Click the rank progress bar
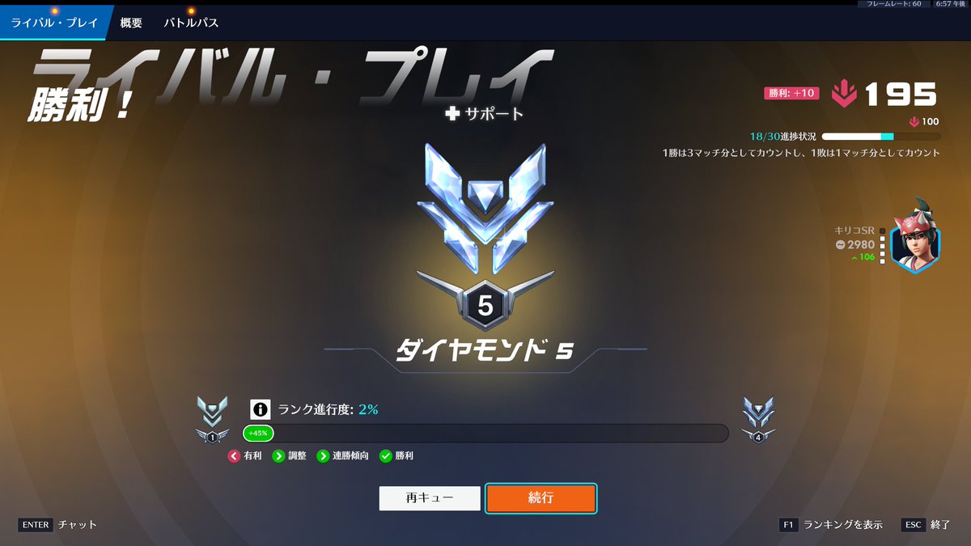The width and height of the screenshot is (971, 546). pyautogui.click(x=485, y=434)
